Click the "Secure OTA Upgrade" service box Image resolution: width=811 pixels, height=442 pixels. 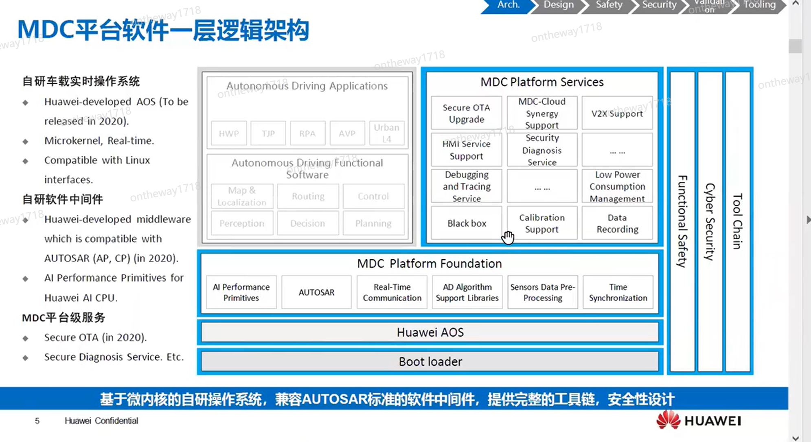coord(467,113)
